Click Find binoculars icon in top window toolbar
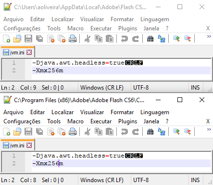The width and height of the screenshot is (213, 185). point(150,39)
